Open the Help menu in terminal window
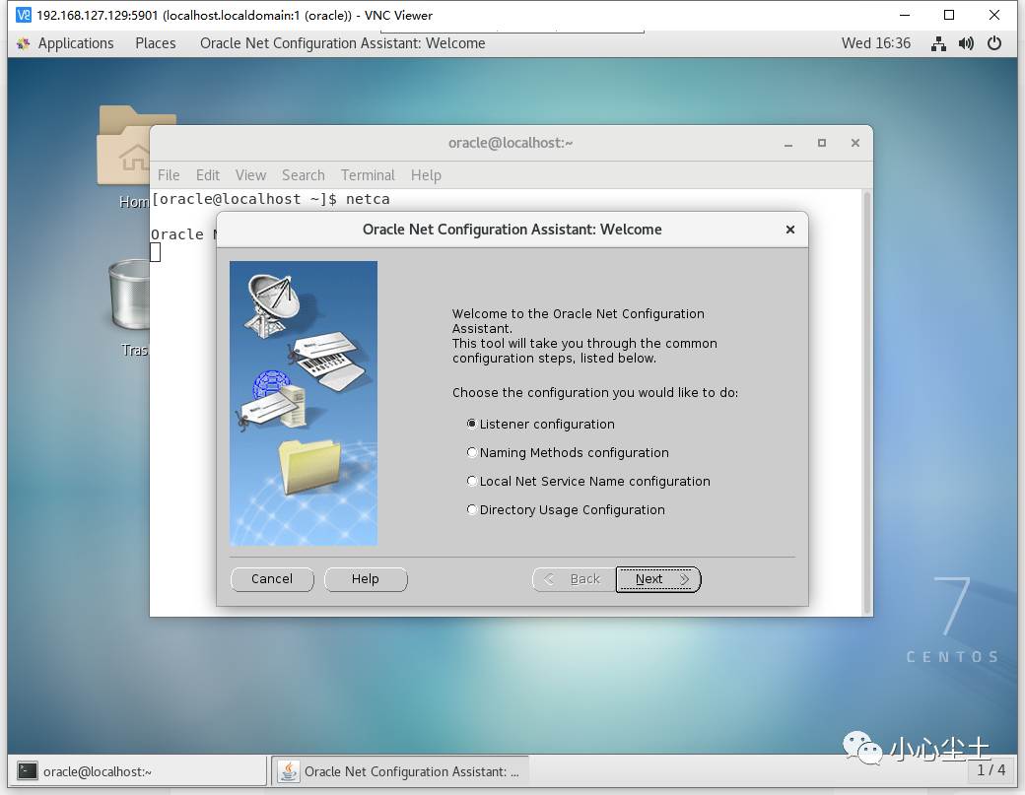Viewport: 1025px width, 795px height. coord(426,175)
